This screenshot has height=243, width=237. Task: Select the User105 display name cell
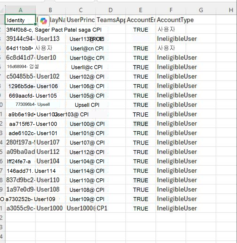[51, 96]
